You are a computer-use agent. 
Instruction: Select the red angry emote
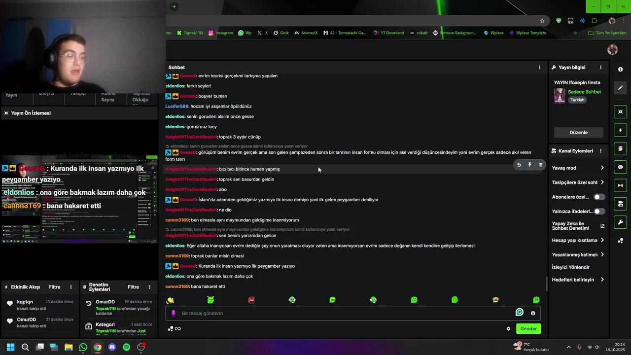point(251,300)
